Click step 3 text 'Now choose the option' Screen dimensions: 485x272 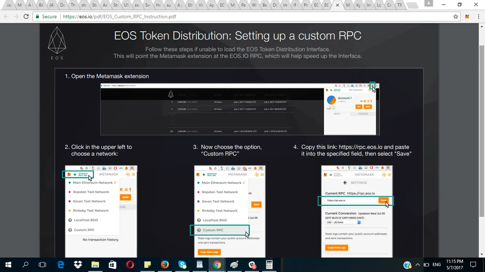coord(231,147)
